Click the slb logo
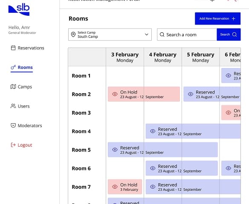Viewport: 249px width, 204px height. [x=19, y=9]
